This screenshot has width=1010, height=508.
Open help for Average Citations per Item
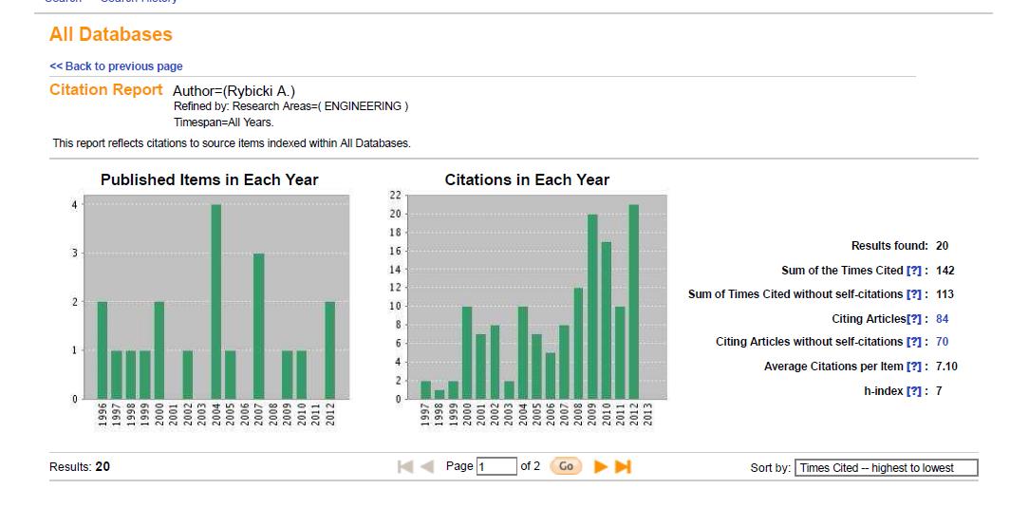pos(913,367)
